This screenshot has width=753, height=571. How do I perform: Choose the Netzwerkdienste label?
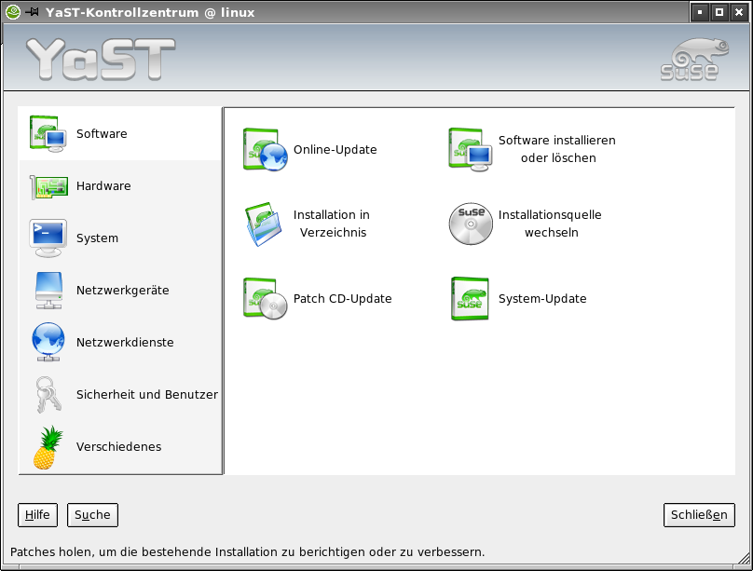click(125, 343)
